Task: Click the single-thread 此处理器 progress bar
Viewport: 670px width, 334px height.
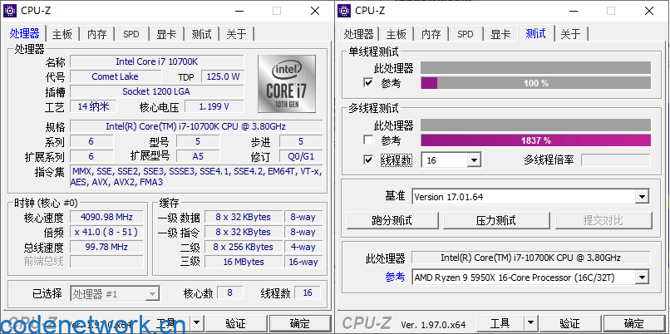Action: point(536,67)
